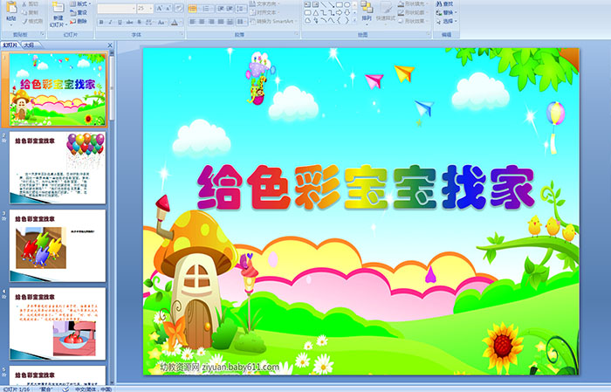Open the Font group dialog launcher
This screenshot has width=611, height=392.
182,34
